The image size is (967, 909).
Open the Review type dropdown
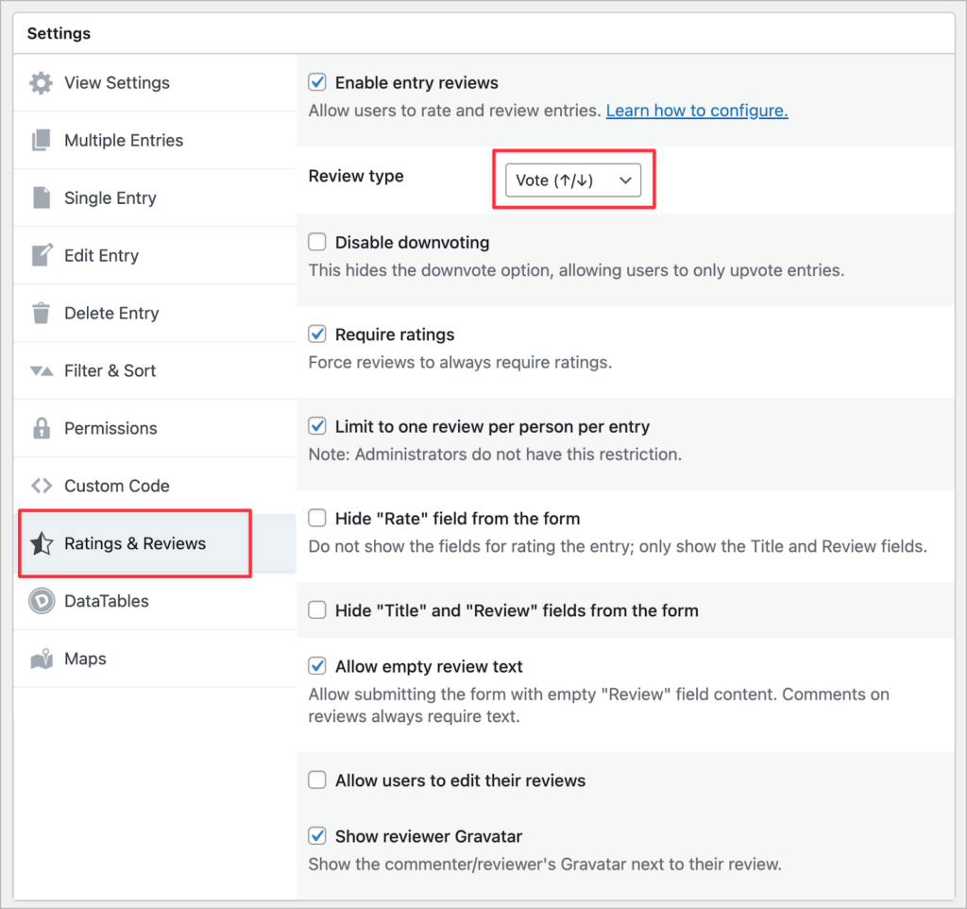coord(573,180)
